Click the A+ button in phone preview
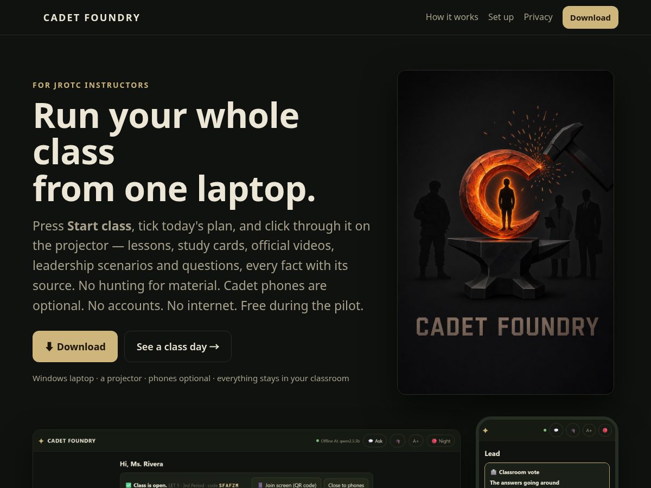This screenshot has width=651, height=488. [589, 431]
